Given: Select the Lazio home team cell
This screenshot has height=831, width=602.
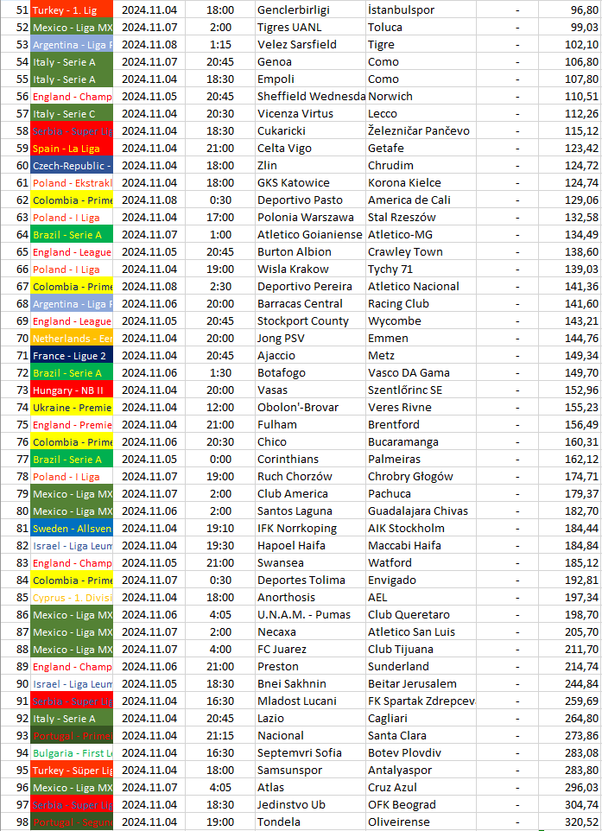Looking at the screenshot, I should tap(310, 718).
